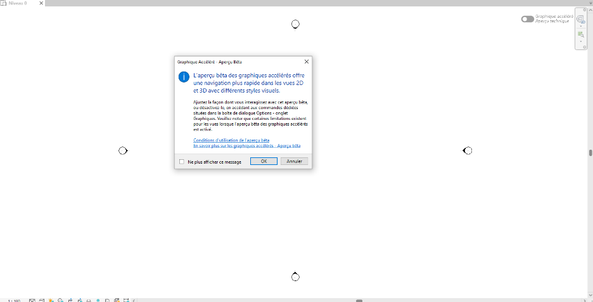Click the vertical scrollbar down arrow
The image size is (593, 302).
pyautogui.click(x=590, y=296)
